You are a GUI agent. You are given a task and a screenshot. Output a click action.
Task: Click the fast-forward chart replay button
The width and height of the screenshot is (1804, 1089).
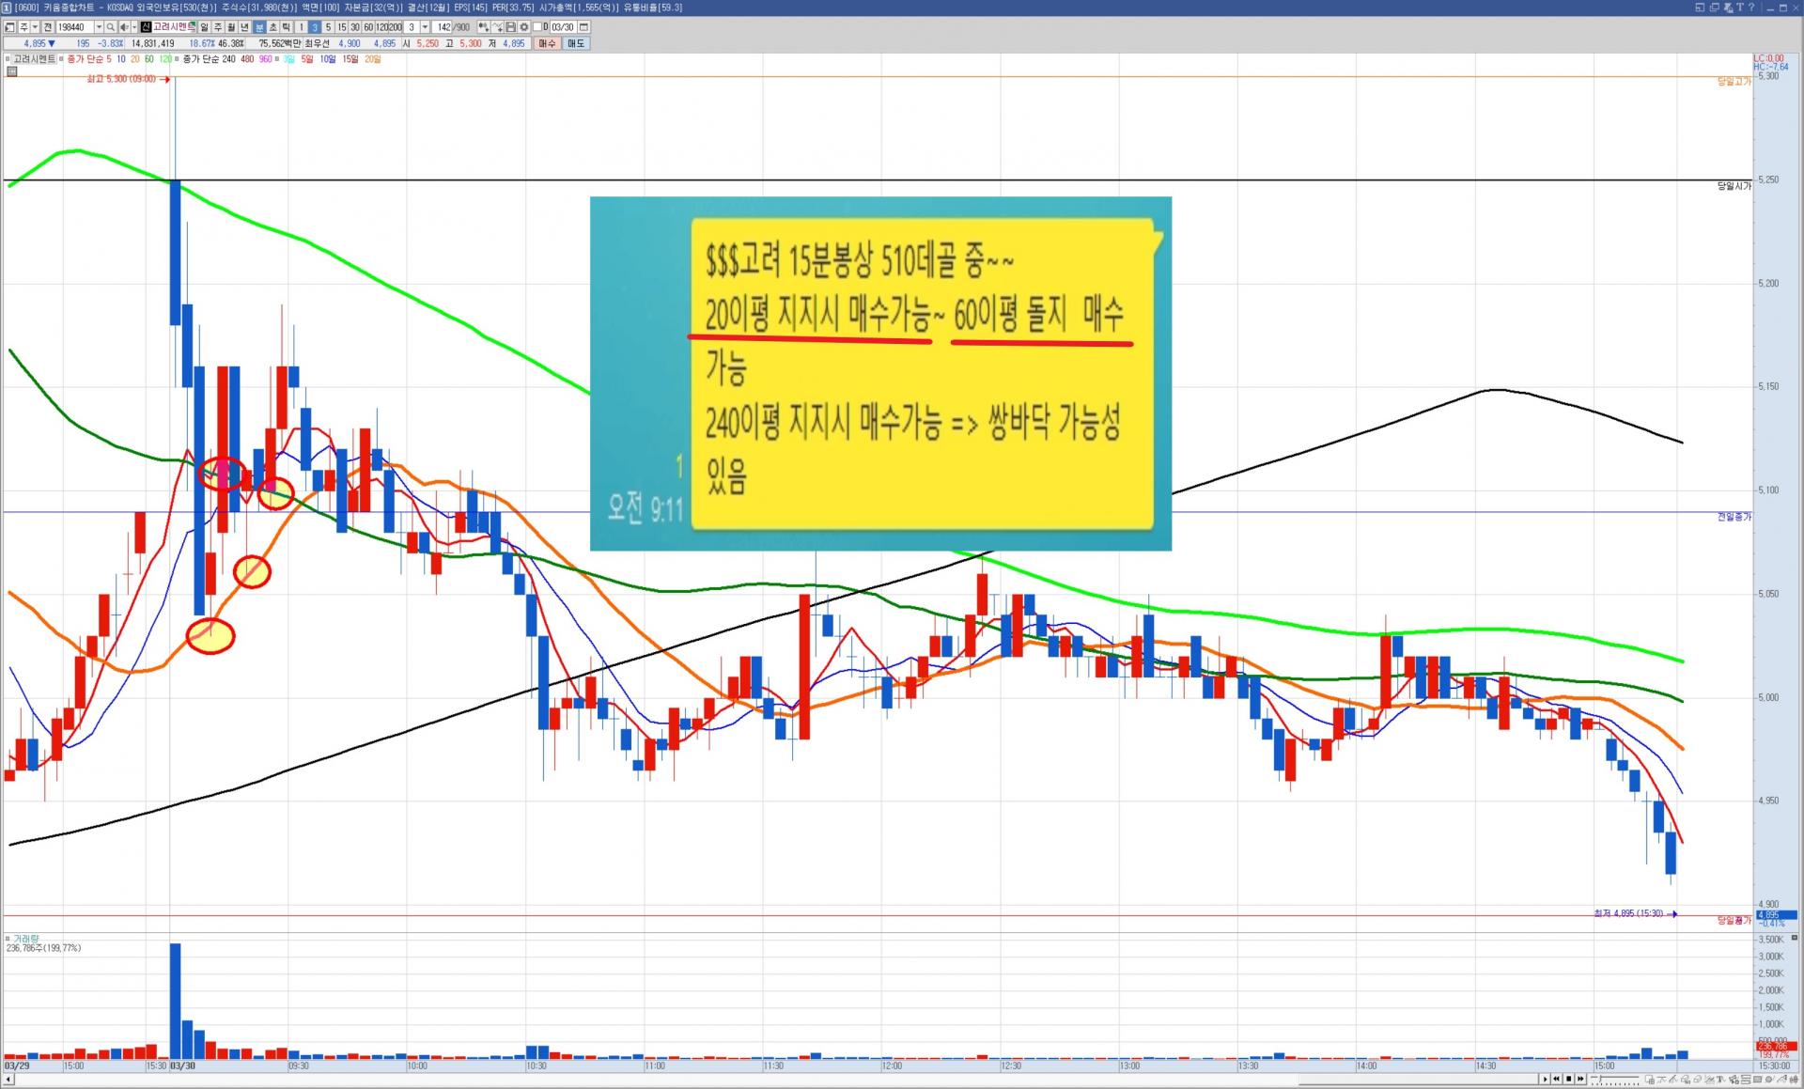click(1580, 1079)
